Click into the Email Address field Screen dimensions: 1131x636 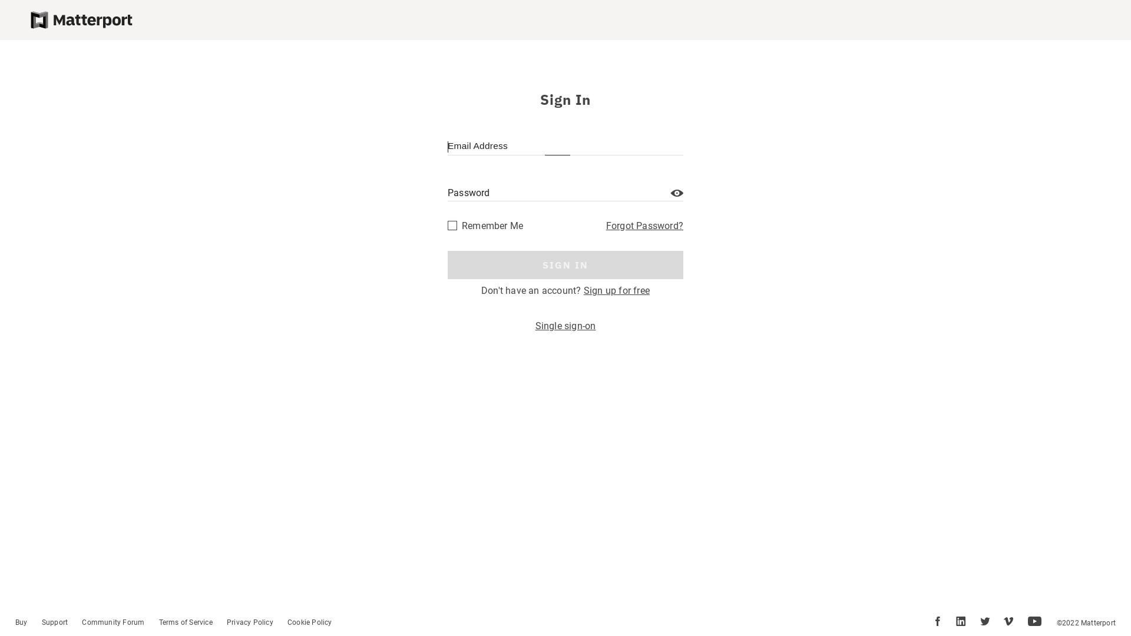(565, 147)
